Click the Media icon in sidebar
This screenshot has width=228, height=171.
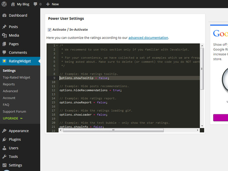tap(4, 35)
